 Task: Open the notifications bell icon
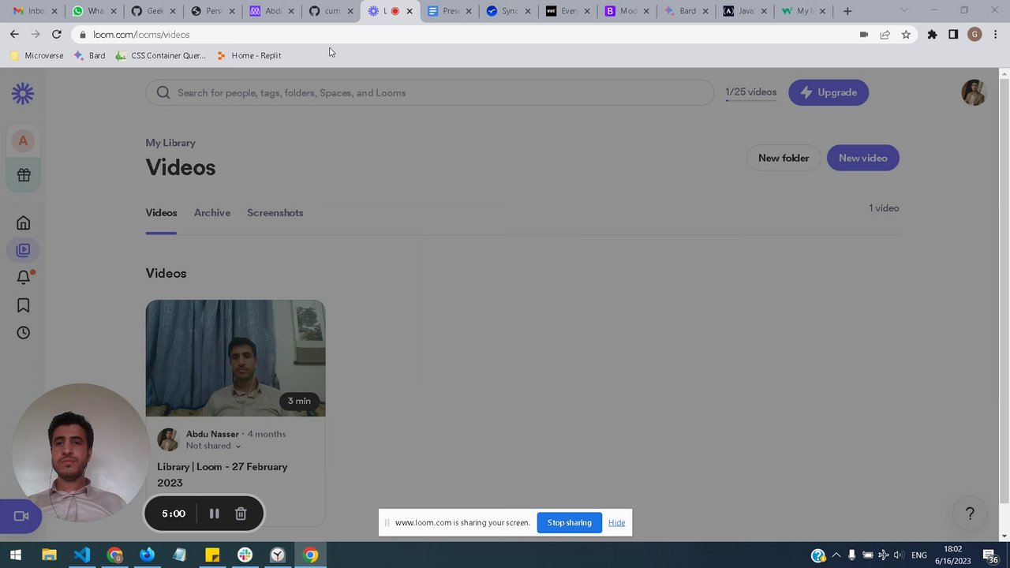pos(24,277)
